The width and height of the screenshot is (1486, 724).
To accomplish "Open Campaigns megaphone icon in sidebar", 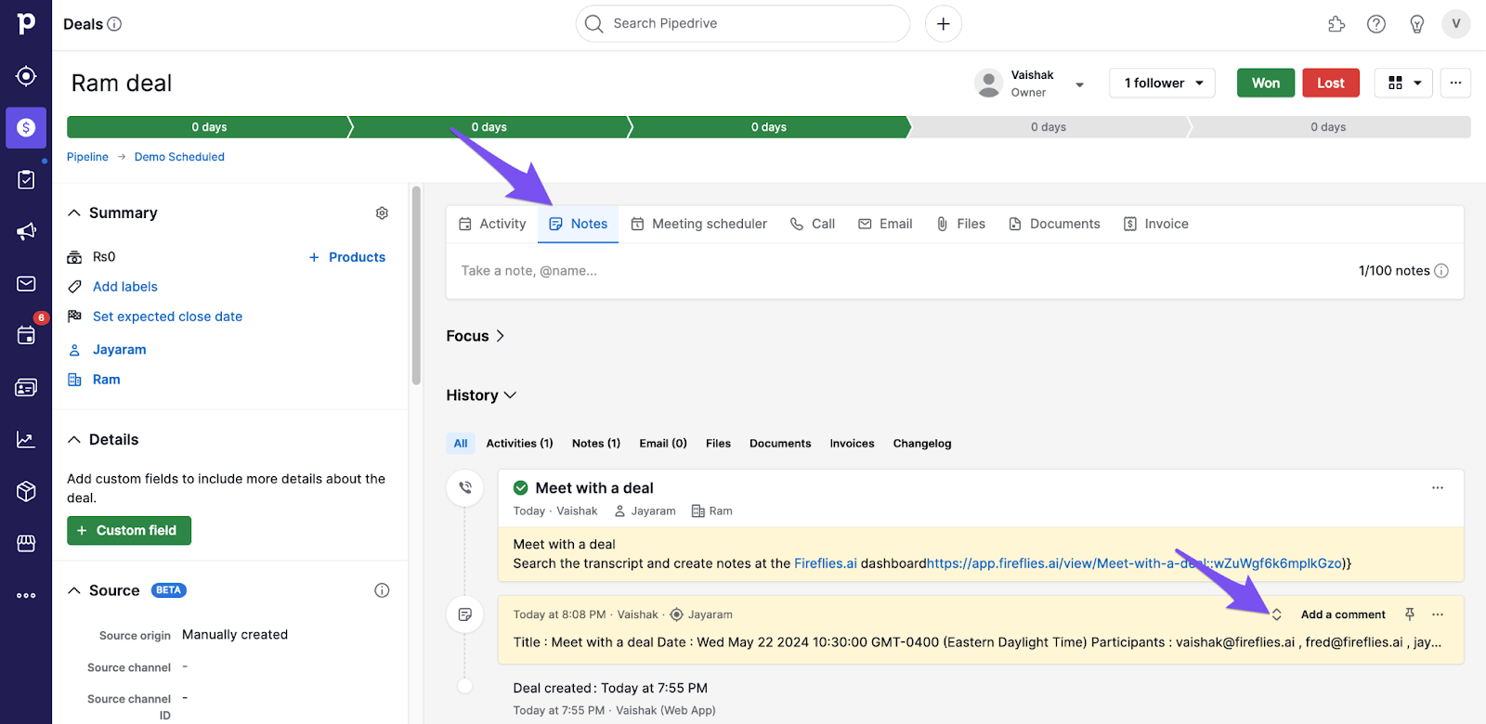I will pos(26,231).
